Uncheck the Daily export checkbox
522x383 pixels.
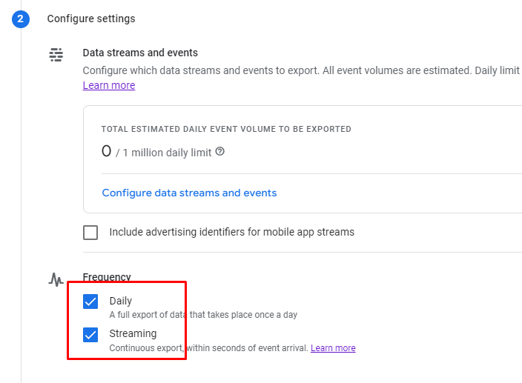click(x=90, y=302)
